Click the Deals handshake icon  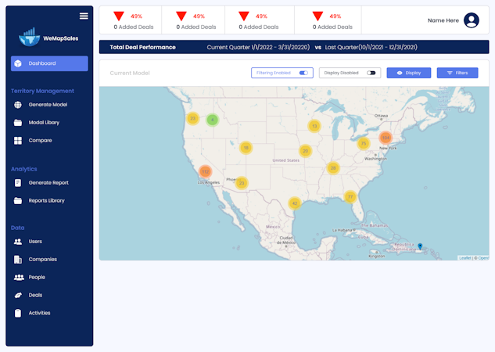[x=18, y=295]
